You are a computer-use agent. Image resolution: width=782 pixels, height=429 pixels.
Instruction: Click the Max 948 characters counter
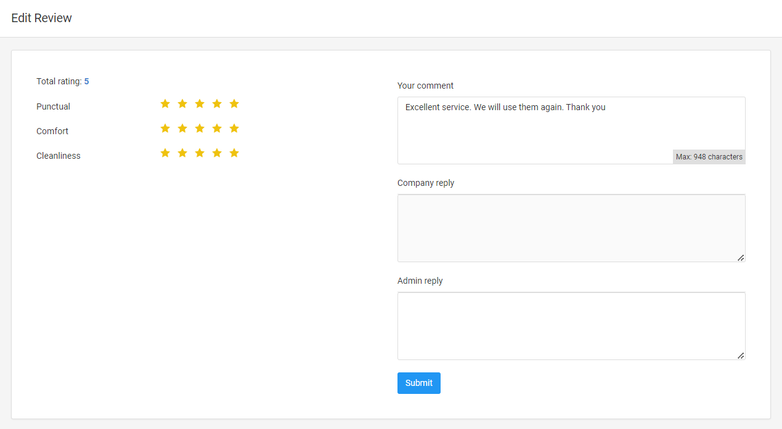click(709, 157)
